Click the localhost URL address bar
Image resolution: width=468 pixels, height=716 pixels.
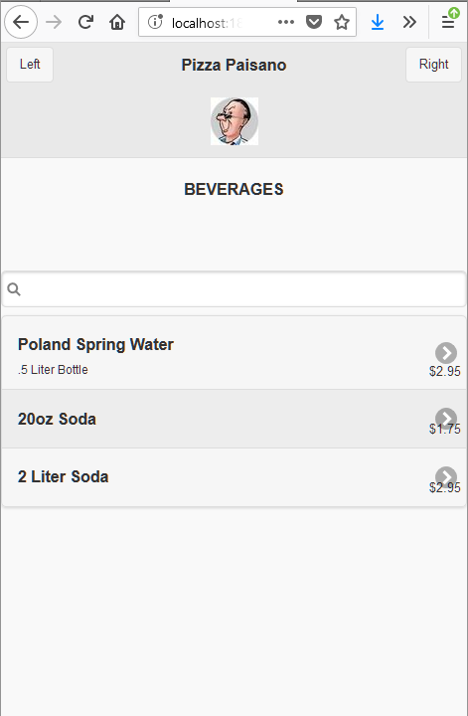coord(219,22)
